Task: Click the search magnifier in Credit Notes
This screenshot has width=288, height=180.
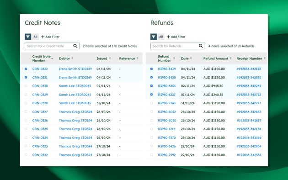Action: 75,46
